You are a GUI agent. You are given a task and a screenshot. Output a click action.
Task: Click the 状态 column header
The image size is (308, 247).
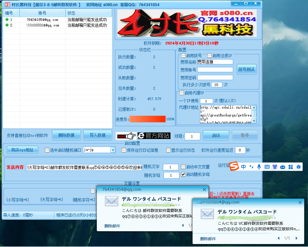[x=89, y=13]
